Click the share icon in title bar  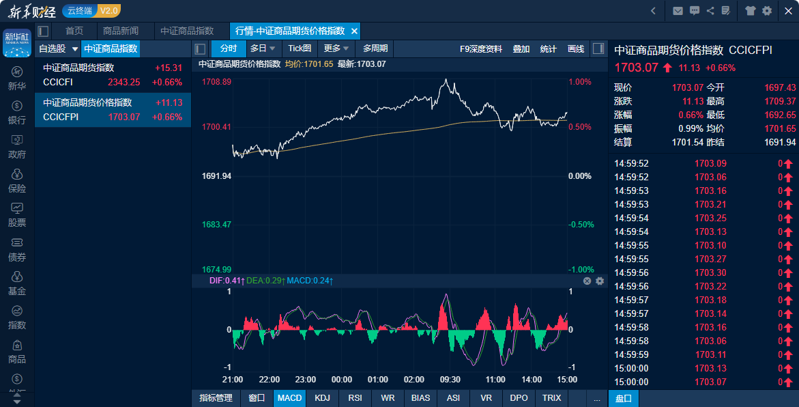coord(710,11)
